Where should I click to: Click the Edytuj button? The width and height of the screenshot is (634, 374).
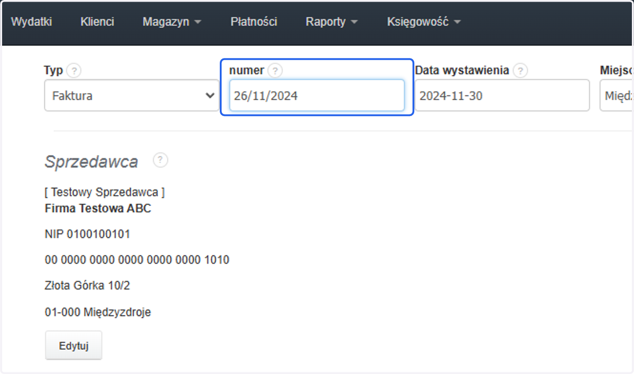coord(73,346)
